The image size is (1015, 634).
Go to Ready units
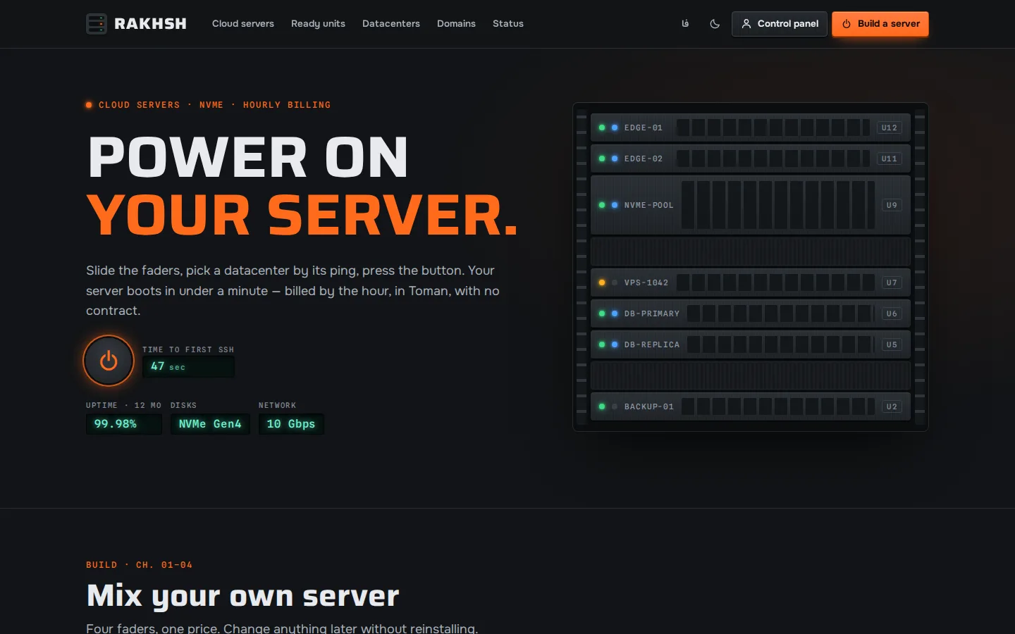(318, 24)
